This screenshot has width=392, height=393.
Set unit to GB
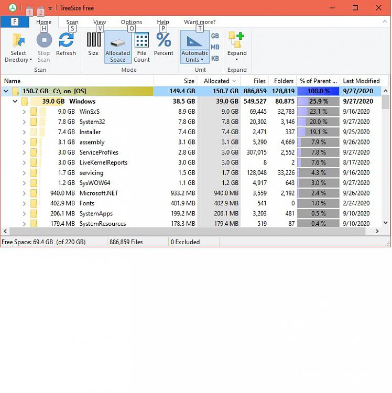215,36
